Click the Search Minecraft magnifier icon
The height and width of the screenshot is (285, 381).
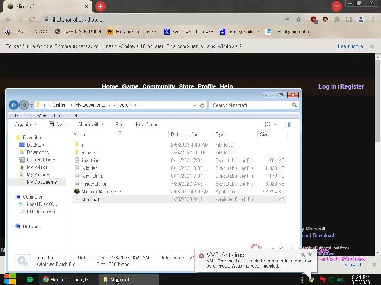point(294,105)
